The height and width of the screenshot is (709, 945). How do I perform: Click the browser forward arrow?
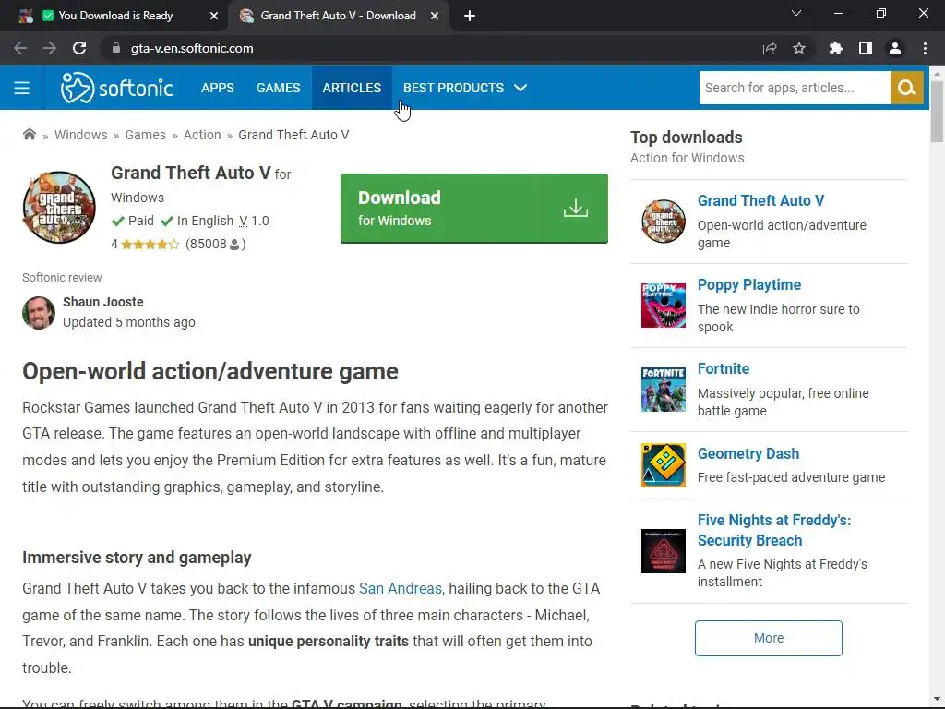(x=50, y=48)
